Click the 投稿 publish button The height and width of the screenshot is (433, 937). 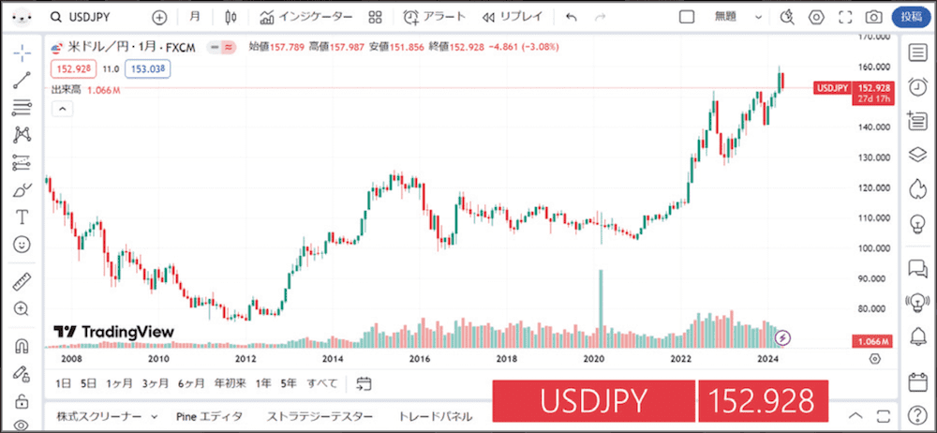(x=912, y=17)
